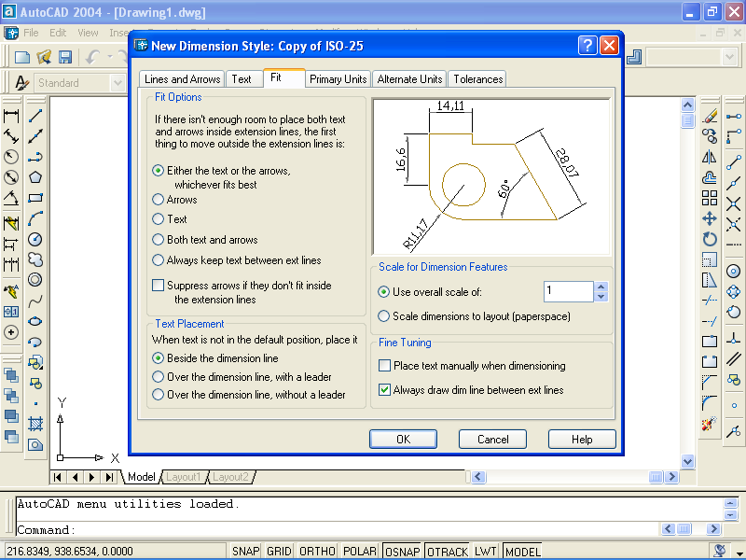
Task: Increase overall scale with up spinner arrow
Action: click(x=601, y=287)
